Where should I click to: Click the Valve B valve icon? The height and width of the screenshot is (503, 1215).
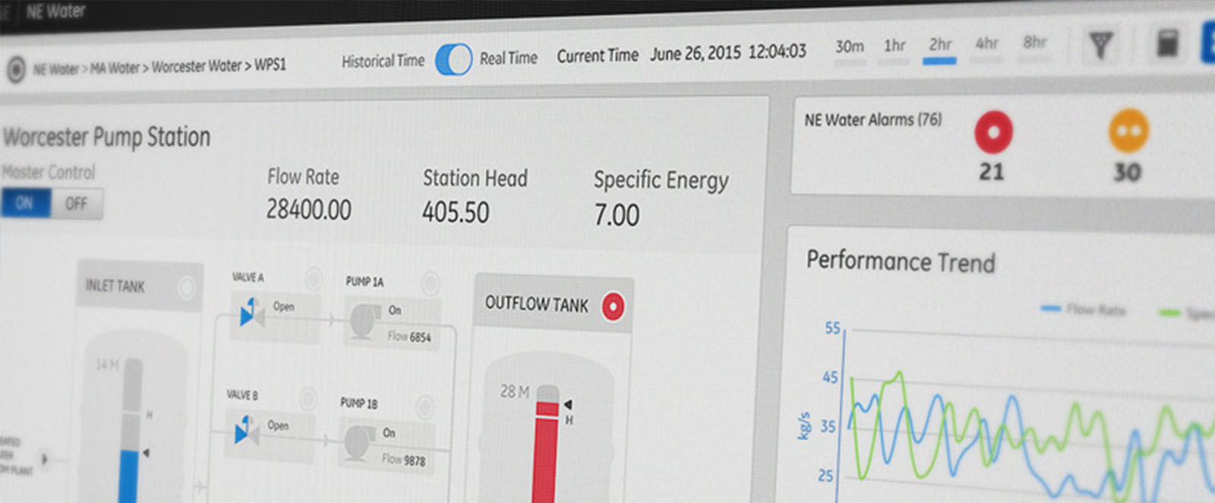point(246,430)
